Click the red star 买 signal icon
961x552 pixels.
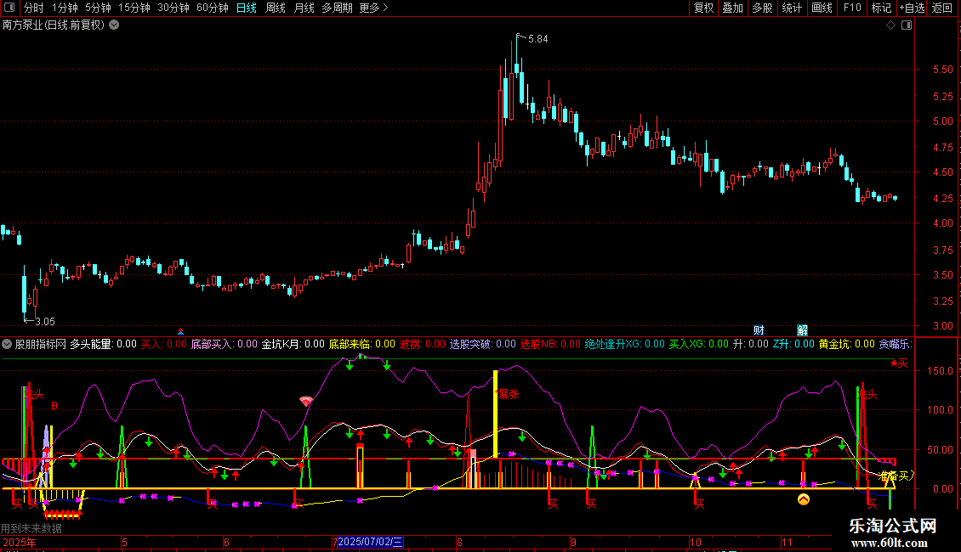[x=899, y=363]
